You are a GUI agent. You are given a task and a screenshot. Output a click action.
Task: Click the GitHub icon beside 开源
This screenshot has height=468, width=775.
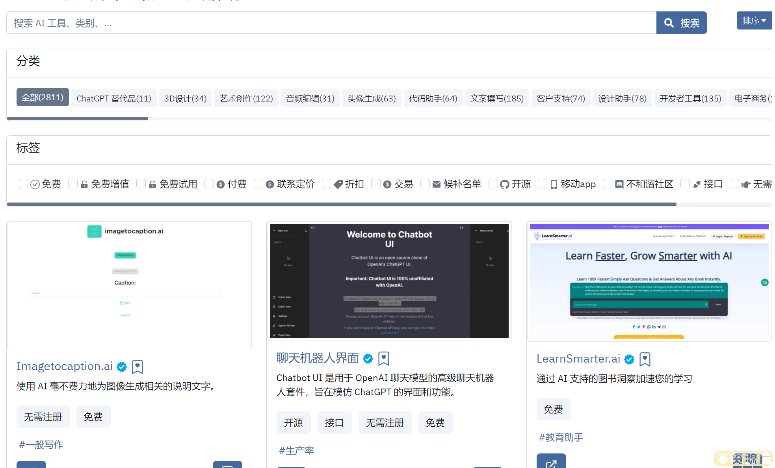[505, 184]
